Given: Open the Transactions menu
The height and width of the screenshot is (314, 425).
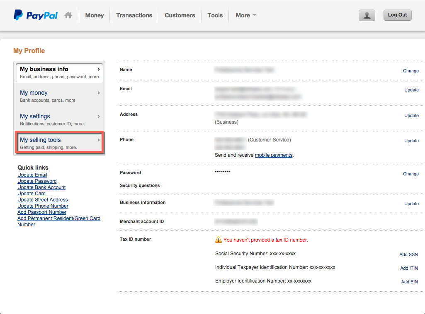Looking at the screenshot, I should click(x=134, y=15).
